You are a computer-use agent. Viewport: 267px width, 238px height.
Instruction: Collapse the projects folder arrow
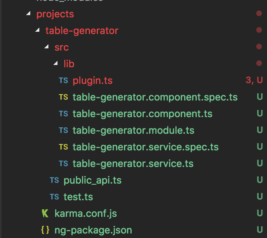pyautogui.click(x=28, y=14)
